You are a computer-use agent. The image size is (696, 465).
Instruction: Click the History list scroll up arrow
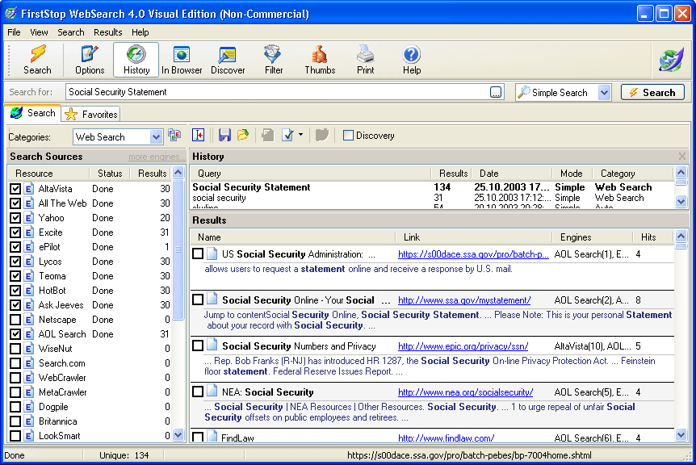tap(681, 172)
